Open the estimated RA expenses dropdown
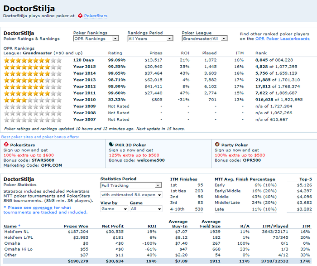This screenshot has height=266, width=317. point(131,195)
